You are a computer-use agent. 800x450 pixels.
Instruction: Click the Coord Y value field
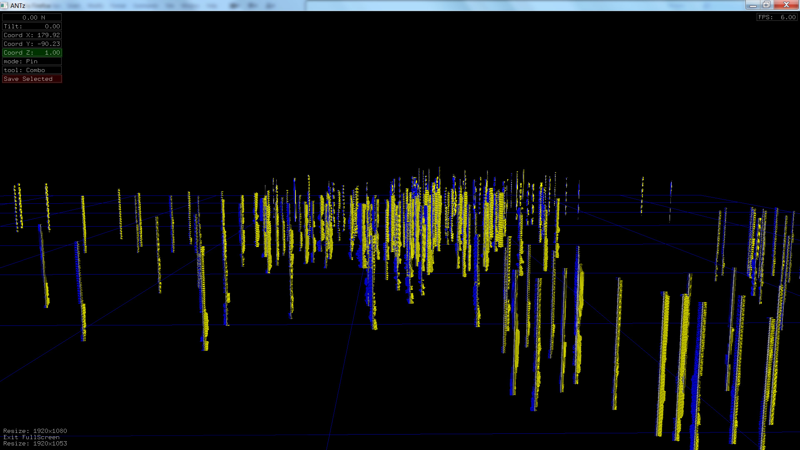pyautogui.click(x=32, y=44)
